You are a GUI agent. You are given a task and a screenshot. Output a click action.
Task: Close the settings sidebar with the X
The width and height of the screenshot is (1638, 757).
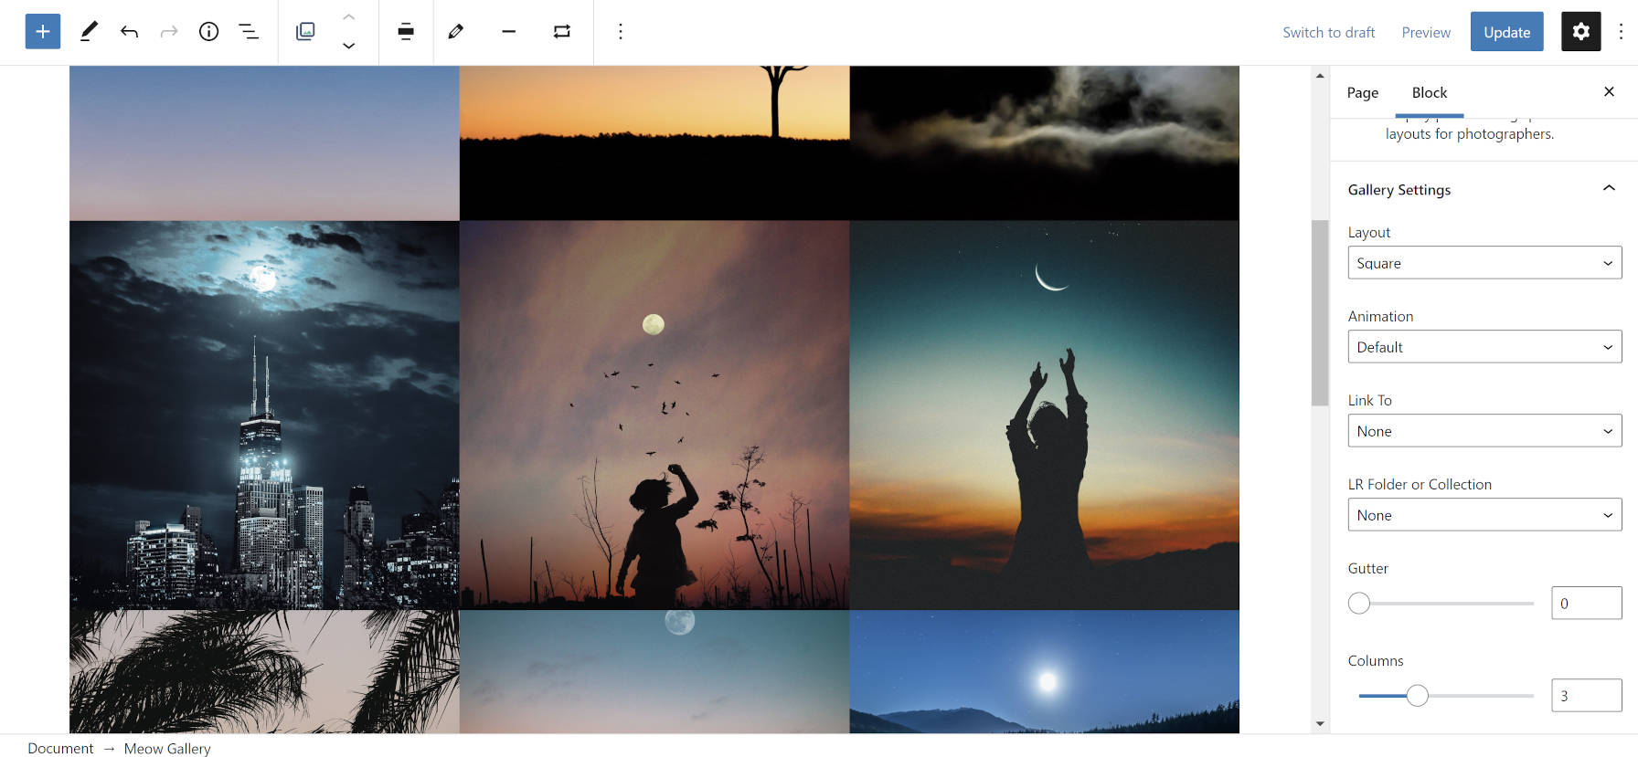(x=1610, y=91)
